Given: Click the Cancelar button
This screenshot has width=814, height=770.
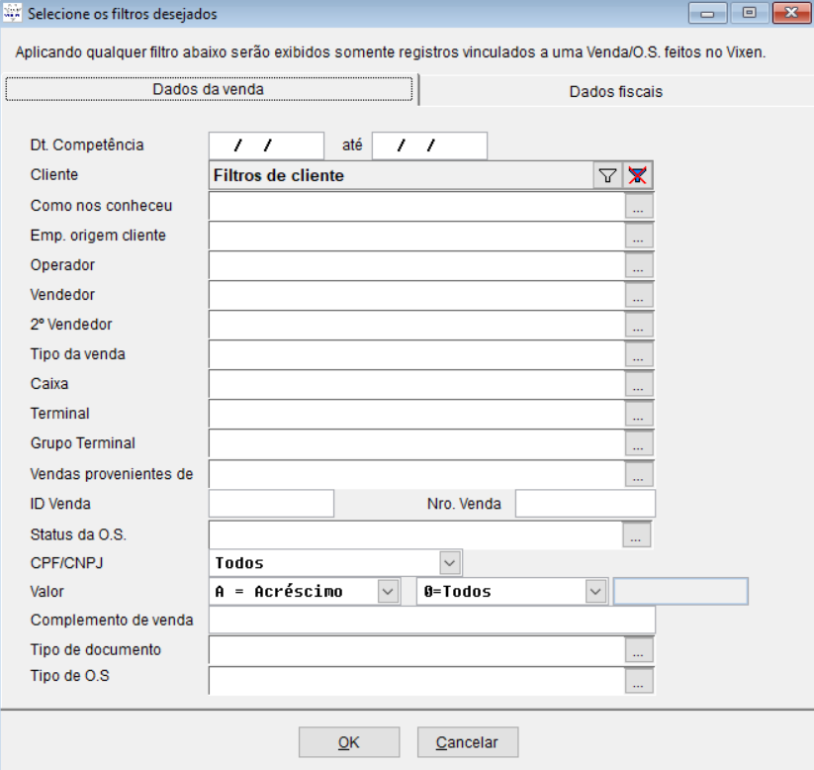Looking at the screenshot, I should [x=468, y=742].
